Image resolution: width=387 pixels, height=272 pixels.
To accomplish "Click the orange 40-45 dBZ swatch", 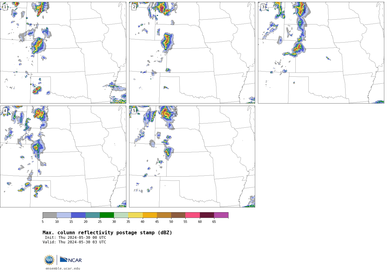I will point(150,215).
